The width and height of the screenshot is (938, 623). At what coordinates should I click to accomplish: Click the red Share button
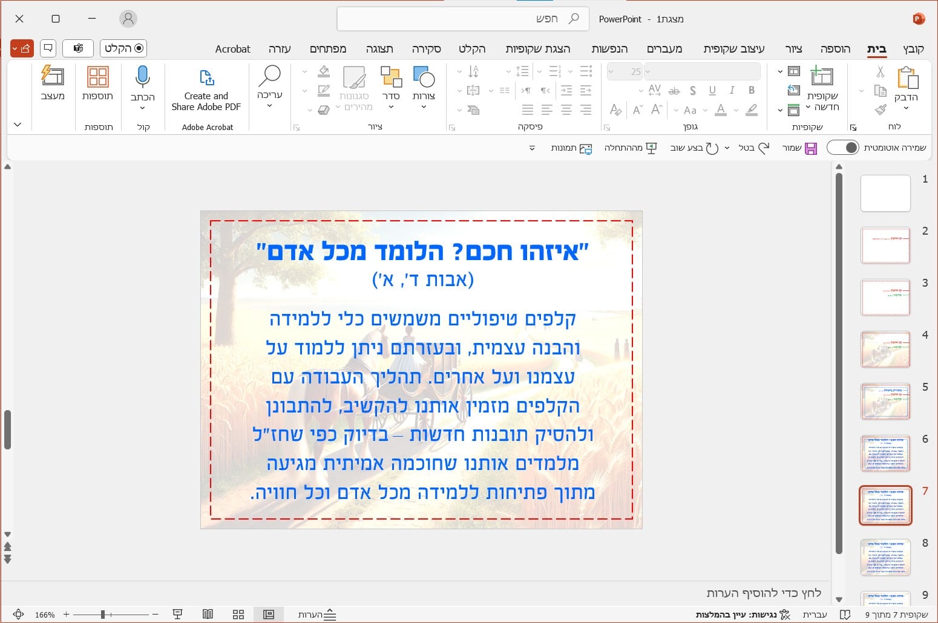(x=22, y=48)
